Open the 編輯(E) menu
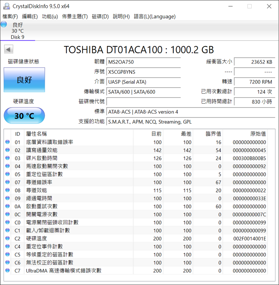The width and height of the screenshot is (279, 285). coord(30,16)
